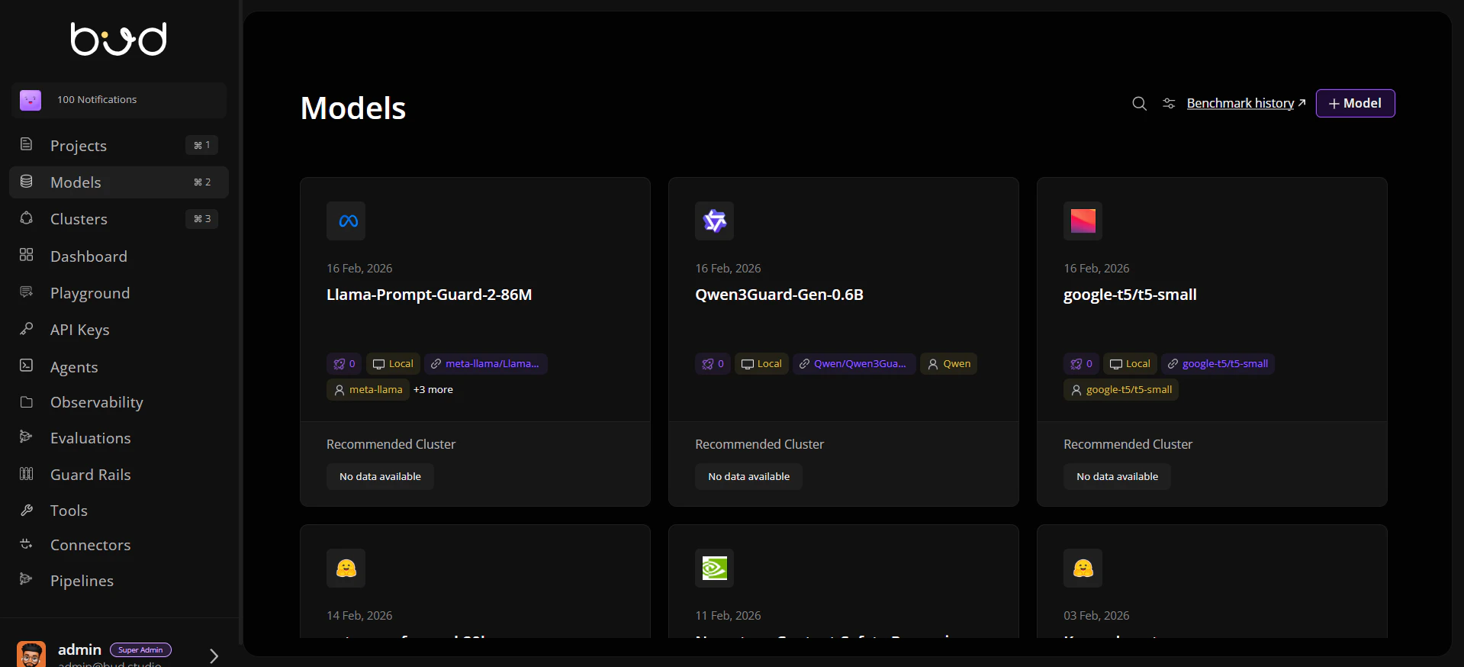
Task: Click the Hugging Face emoji on 14 Feb card
Action: tap(346, 569)
